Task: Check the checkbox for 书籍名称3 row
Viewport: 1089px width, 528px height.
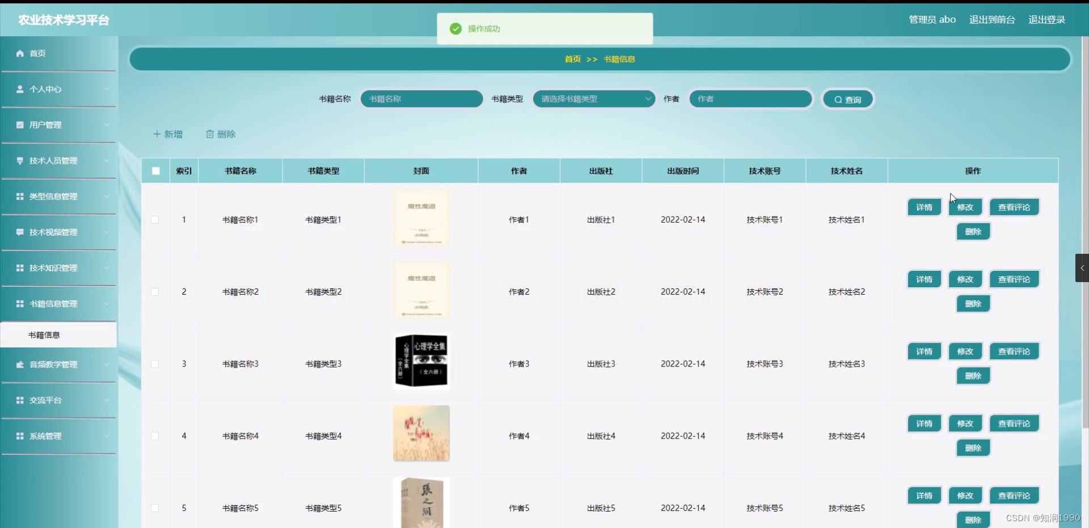Action: [155, 364]
